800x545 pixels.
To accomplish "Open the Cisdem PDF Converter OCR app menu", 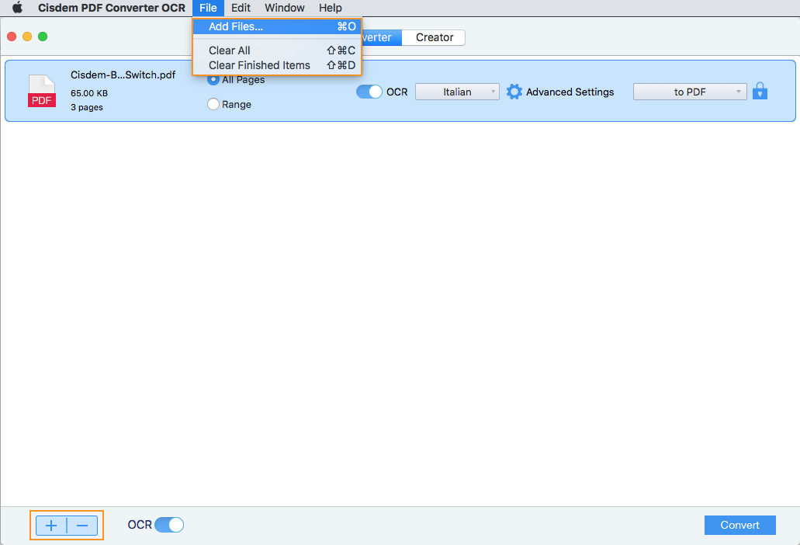I will pos(112,8).
